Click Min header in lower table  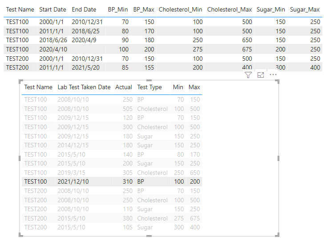tap(178, 87)
